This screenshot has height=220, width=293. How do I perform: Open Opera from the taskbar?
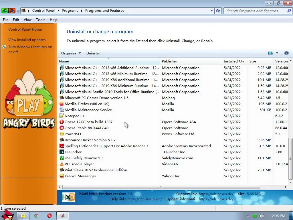click(x=50, y=216)
